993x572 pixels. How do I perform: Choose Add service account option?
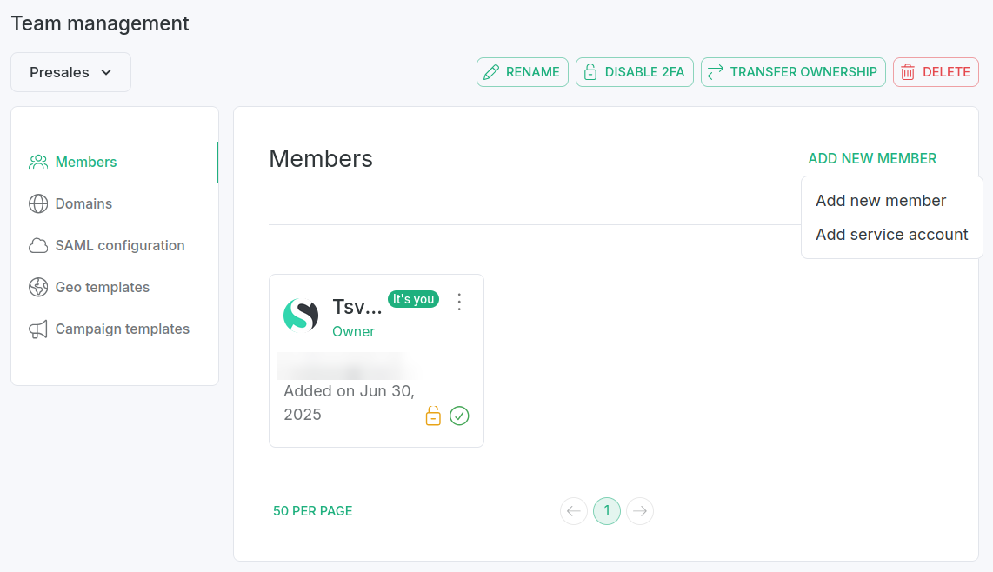[x=892, y=235]
